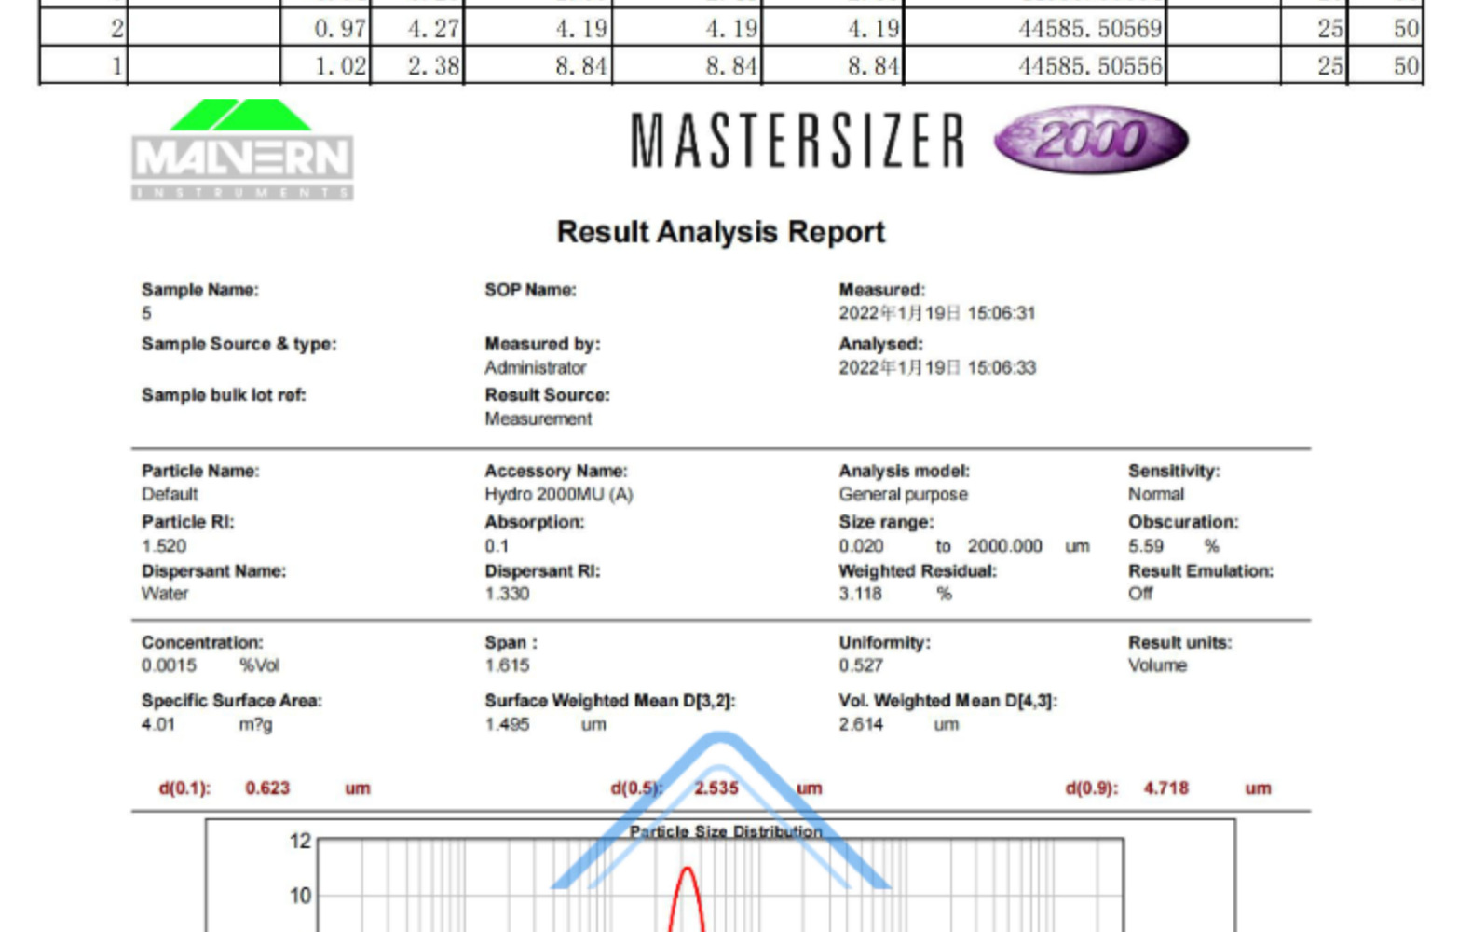Screen dimensions: 1472x932
Task: Select Specific Surface Area value 4.01
Action: [158, 724]
